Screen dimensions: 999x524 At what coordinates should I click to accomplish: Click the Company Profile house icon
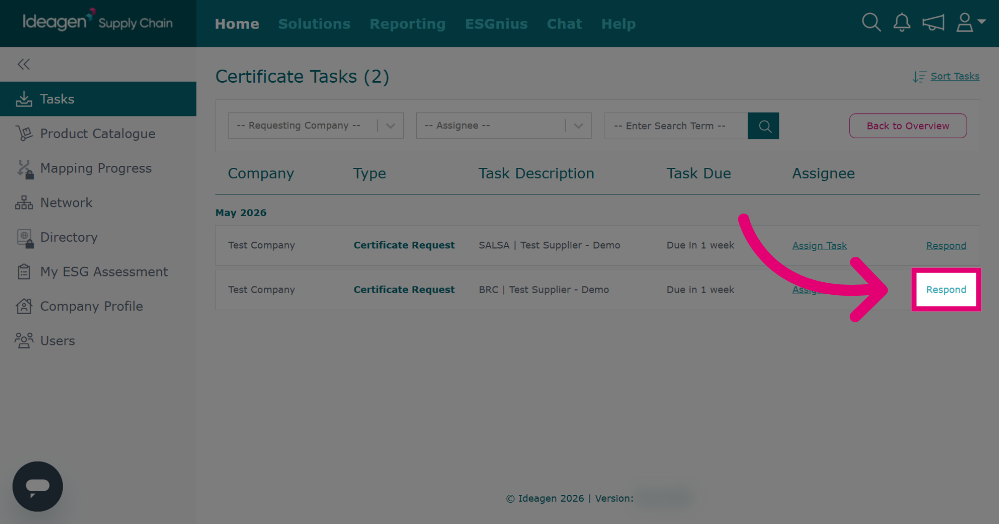24,306
